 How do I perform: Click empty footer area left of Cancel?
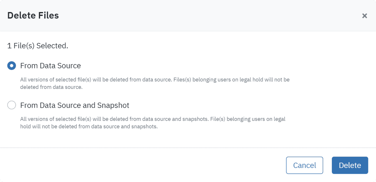click(x=147, y=165)
